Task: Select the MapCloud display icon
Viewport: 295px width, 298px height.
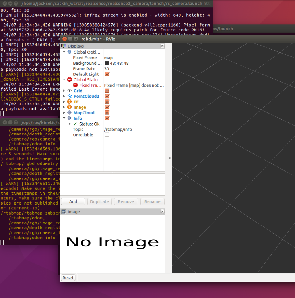Action: coord(70,113)
